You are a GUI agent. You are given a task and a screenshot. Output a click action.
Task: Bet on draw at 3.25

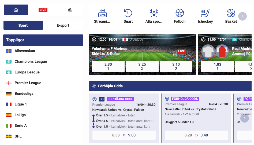point(142,66)
